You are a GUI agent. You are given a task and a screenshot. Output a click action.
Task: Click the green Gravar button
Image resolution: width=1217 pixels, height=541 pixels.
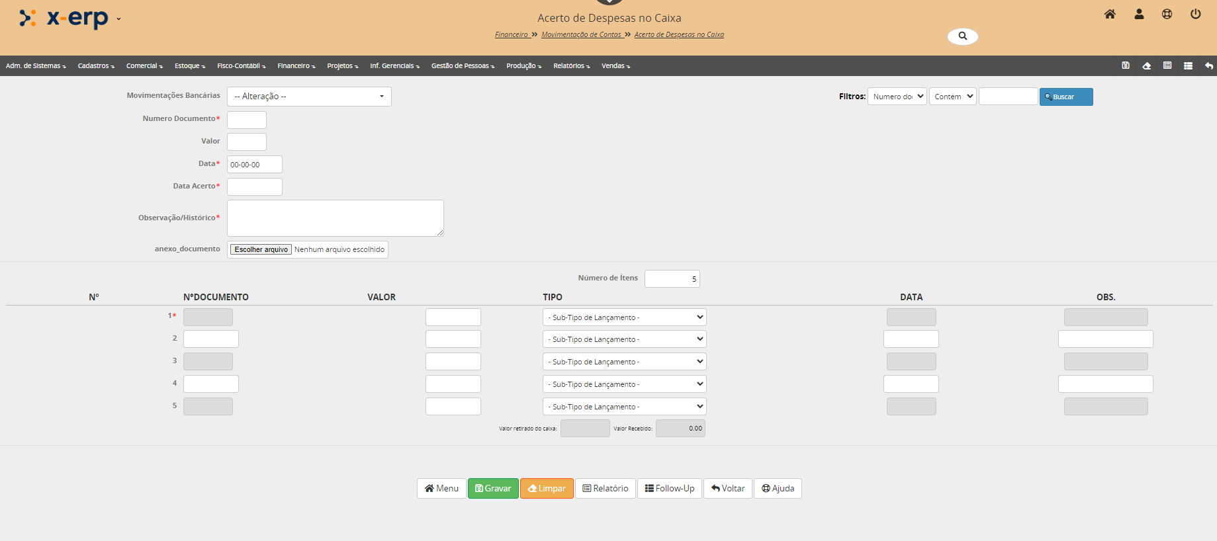tap(493, 489)
